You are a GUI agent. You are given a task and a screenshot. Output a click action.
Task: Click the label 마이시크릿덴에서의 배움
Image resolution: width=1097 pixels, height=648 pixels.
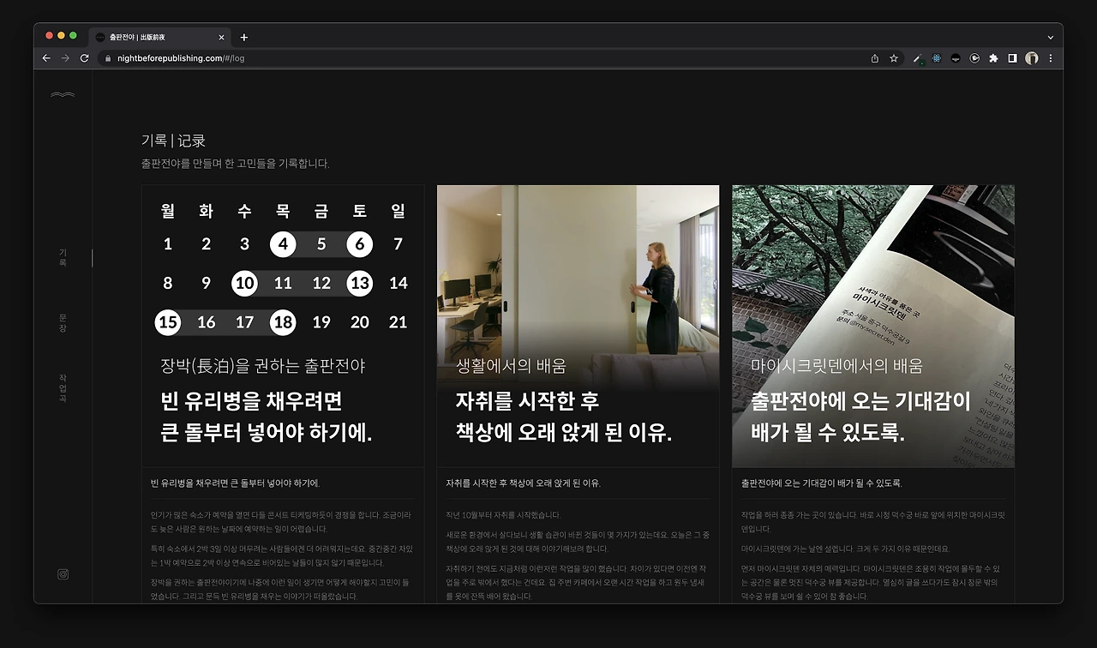[836, 366]
